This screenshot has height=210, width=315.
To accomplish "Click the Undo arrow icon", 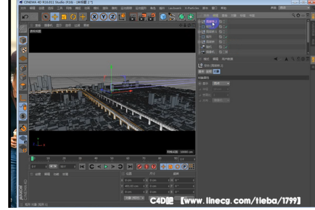I will click(x=25, y=17).
